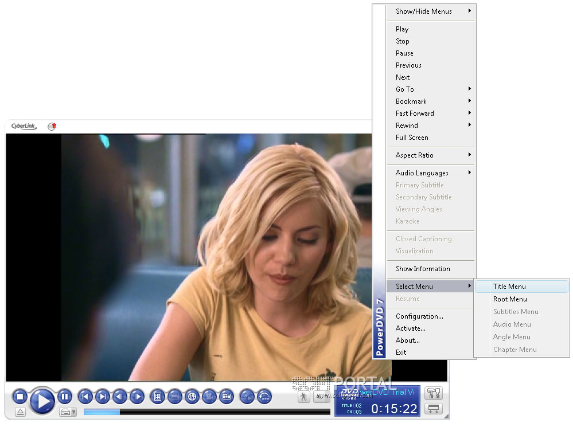Select Next in the context menu
The image size is (573, 427).
pyautogui.click(x=431, y=77)
